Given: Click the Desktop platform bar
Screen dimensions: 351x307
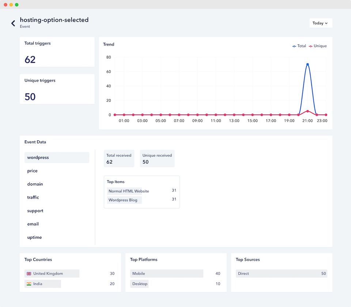Looking at the screenshot, I should pyautogui.click(x=139, y=284).
